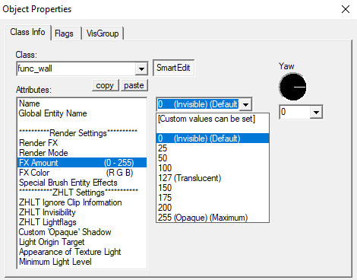Toggle the SmartEdit button
The width and height of the screenshot is (357, 280).
click(x=173, y=68)
